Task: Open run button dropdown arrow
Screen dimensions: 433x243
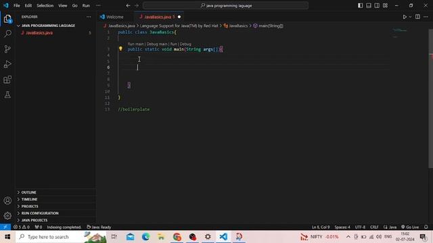Action: [410, 17]
